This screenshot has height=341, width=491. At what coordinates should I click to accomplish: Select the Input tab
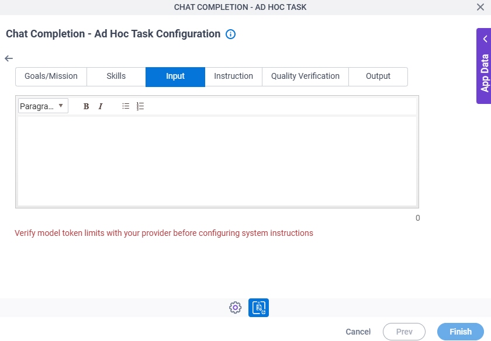pyautogui.click(x=175, y=76)
